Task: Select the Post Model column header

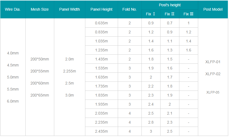Action: tap(213, 9)
